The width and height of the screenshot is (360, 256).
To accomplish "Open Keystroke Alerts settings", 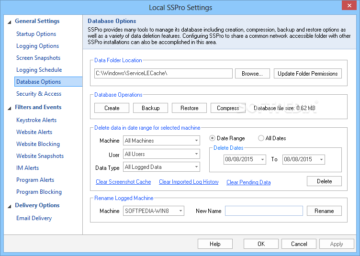I will click(36, 120).
